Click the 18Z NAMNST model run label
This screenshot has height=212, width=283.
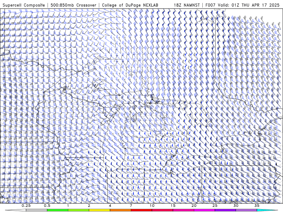click(187, 5)
